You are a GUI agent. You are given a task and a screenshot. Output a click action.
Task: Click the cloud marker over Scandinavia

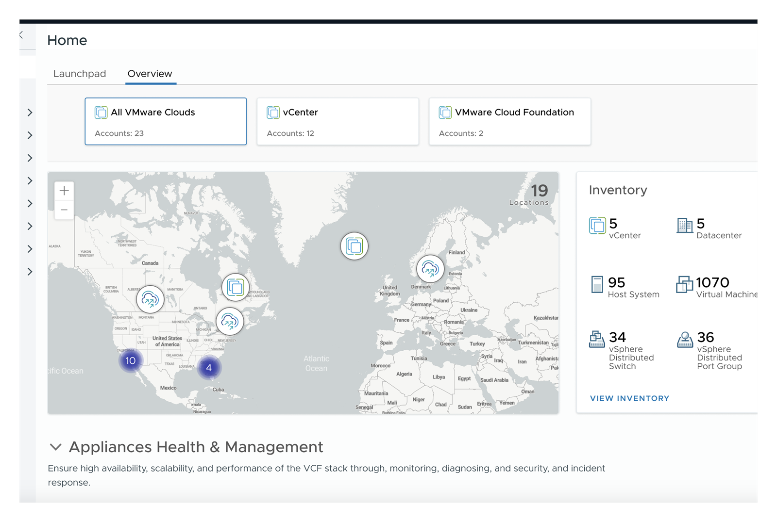(430, 268)
